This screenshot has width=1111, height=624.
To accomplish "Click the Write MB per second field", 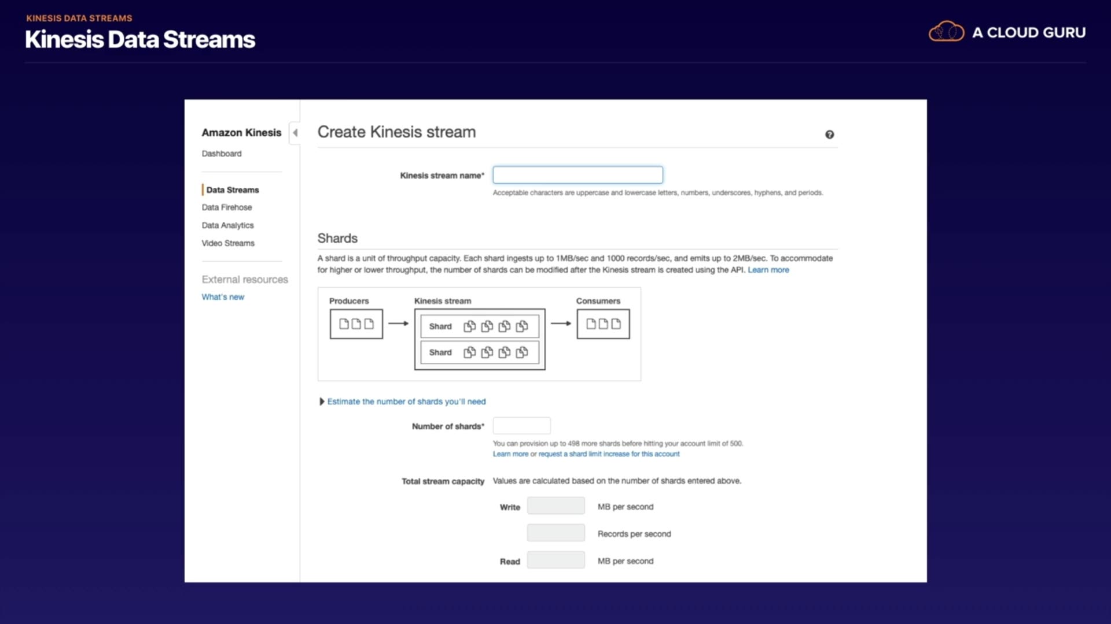I will click(x=555, y=506).
